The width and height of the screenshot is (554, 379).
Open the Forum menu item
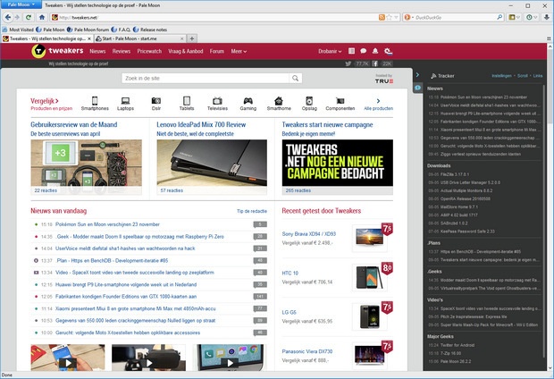(x=217, y=51)
